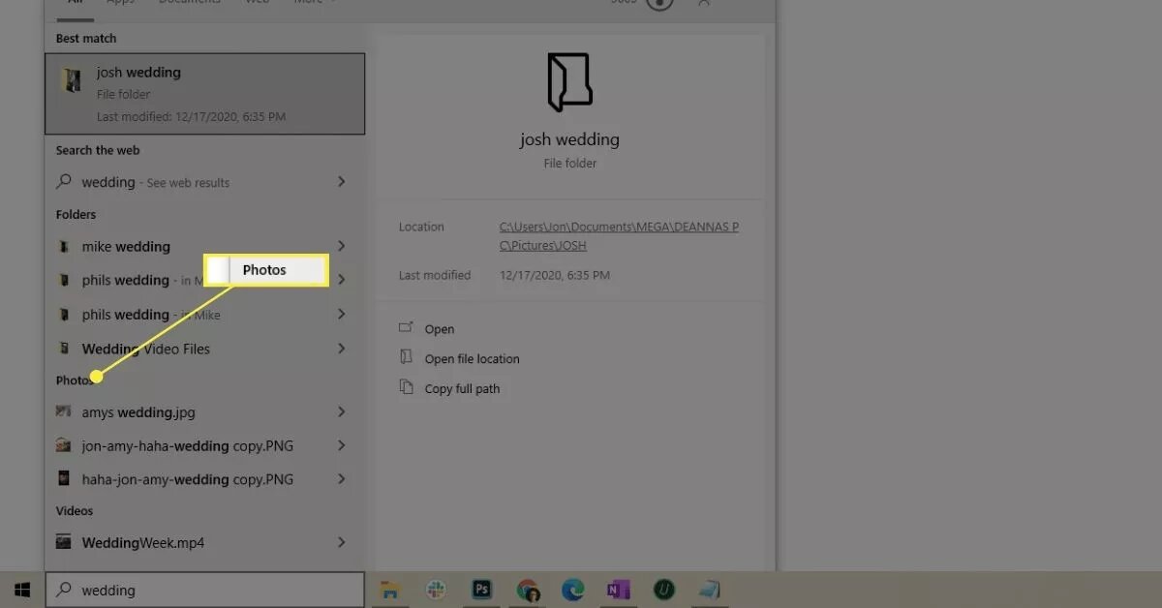
Task: Select the wedding See web results entry
Action: (x=204, y=182)
